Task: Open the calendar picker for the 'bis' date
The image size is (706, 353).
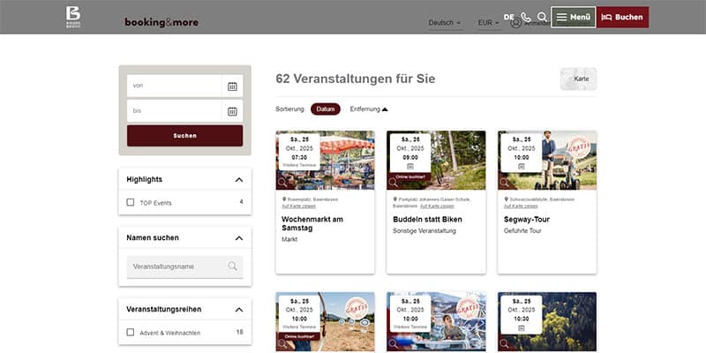Action: pyautogui.click(x=232, y=111)
